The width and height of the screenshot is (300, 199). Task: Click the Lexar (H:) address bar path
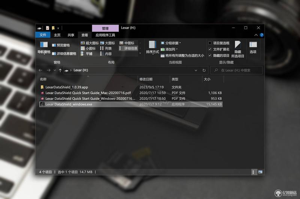[81, 70]
